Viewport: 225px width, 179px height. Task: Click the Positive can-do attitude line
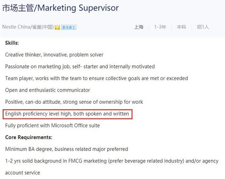tap(74, 102)
